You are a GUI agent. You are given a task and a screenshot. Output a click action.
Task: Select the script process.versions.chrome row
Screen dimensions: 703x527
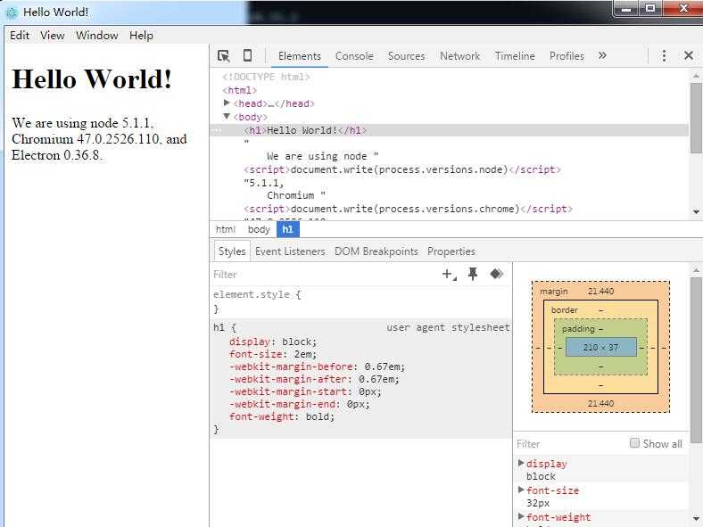[408, 209]
